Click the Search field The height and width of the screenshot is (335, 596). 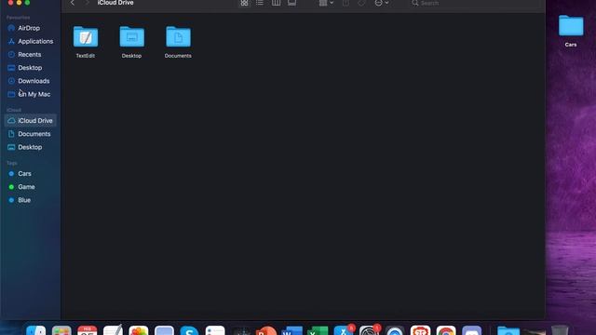[474, 3]
